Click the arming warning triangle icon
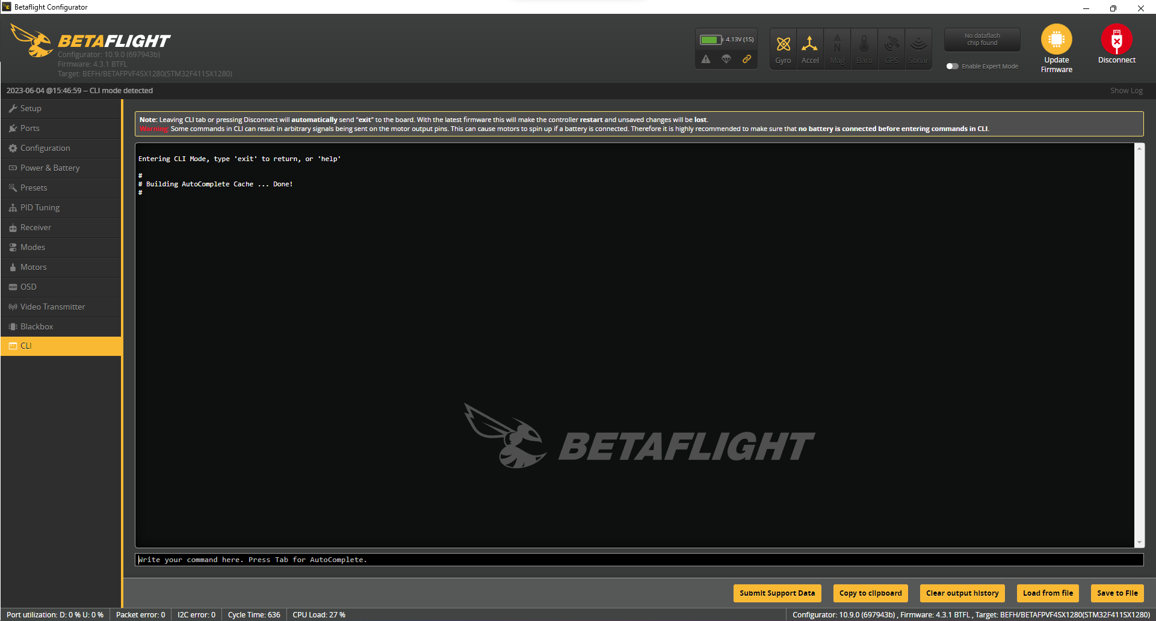The width and height of the screenshot is (1156, 621). pyautogui.click(x=706, y=59)
